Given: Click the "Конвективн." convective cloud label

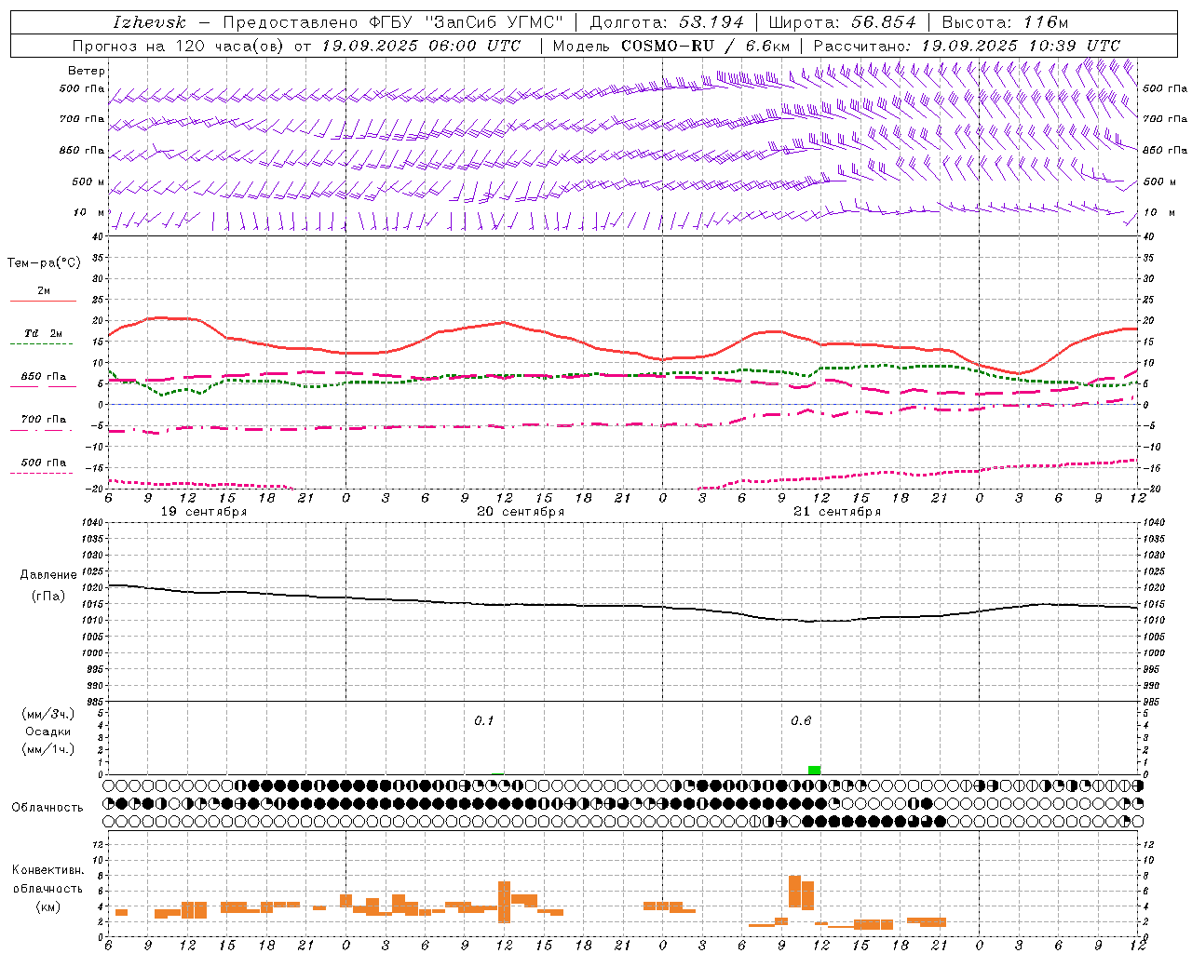Looking at the screenshot, I should [47, 870].
